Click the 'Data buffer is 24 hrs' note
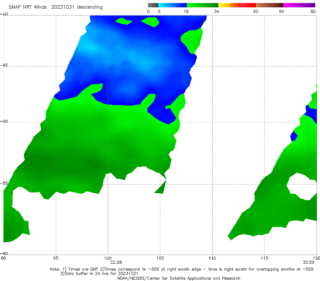The width and height of the screenshot is (320, 281). coord(99,274)
